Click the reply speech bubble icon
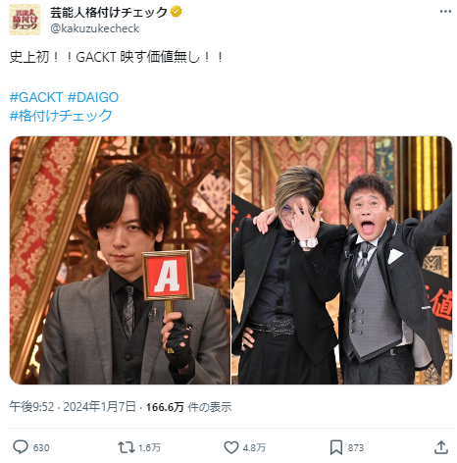457x463 pixels. point(21,447)
